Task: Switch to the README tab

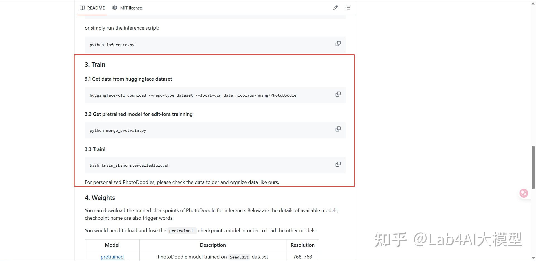Action: pyautogui.click(x=92, y=8)
